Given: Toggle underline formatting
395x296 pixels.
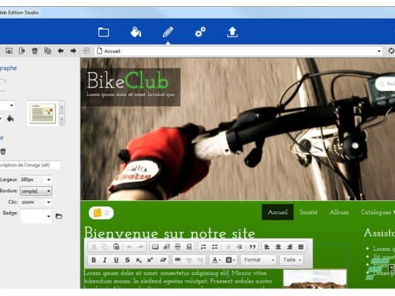Looking at the screenshot, I should pos(116,260).
